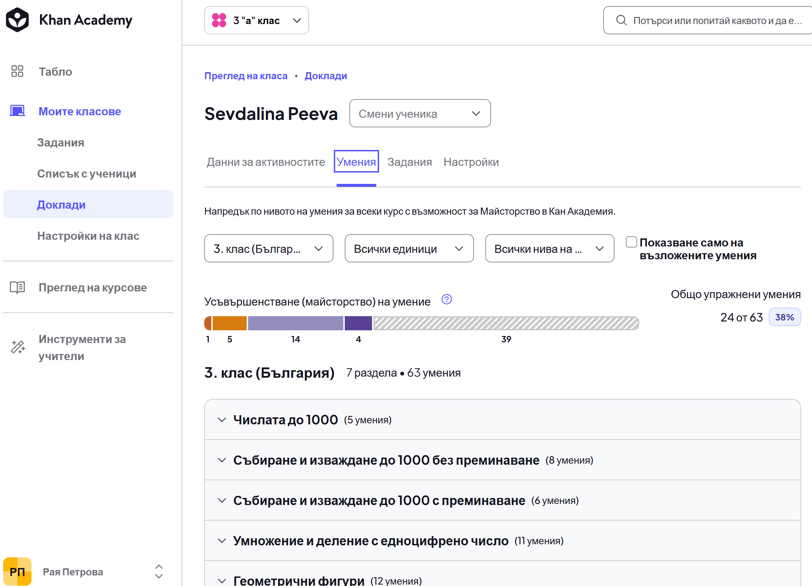Open the Настройки tab
The width and height of the screenshot is (812, 586).
click(471, 162)
